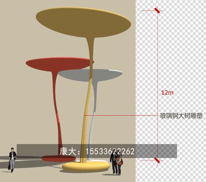Select the phone number 15533622262
The image size is (206, 182).
(110, 152)
